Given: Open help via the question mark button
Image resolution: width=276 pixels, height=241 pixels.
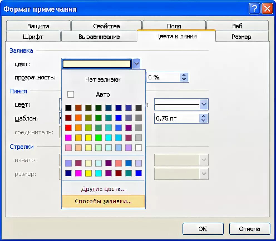Looking at the screenshot, I should coord(254,9).
